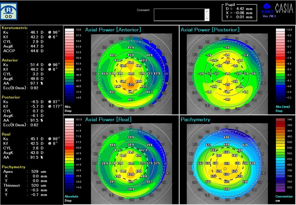Click the 52.2 value on anterior map

131,85
